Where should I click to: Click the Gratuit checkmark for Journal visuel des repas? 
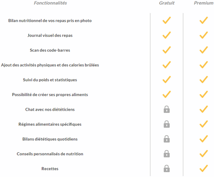167,35
